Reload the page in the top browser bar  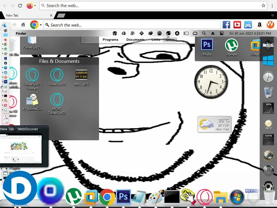pos(20,6)
